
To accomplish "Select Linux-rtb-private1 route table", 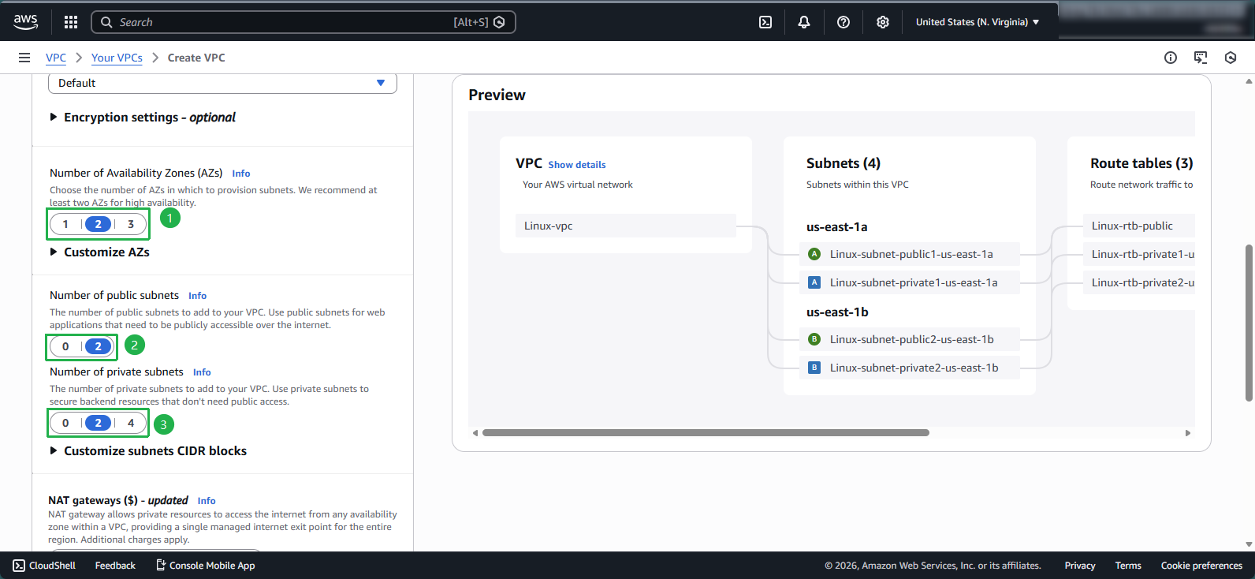I will tap(1139, 254).
